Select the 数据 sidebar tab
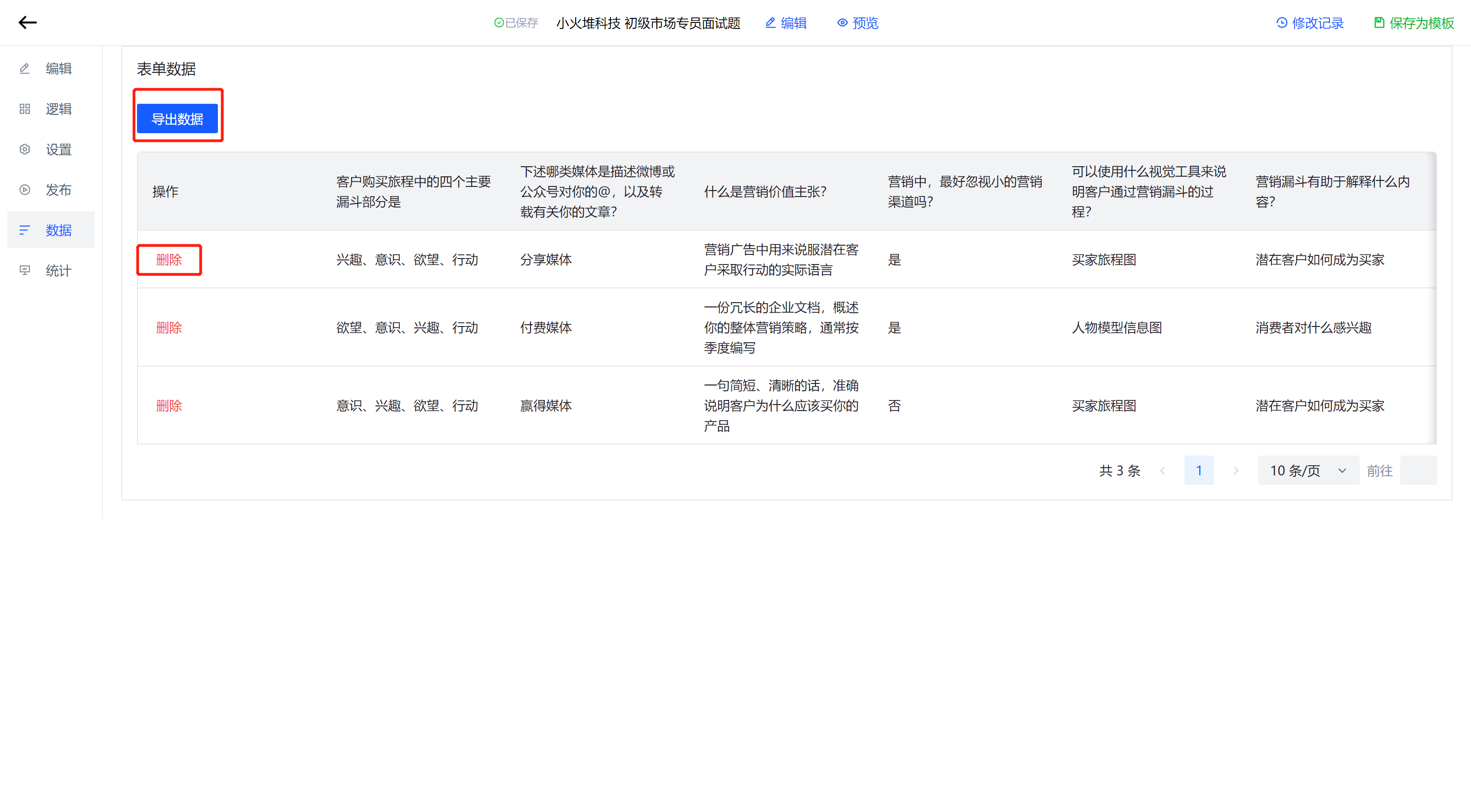Viewport: 1471px width, 811px height. 51,230
